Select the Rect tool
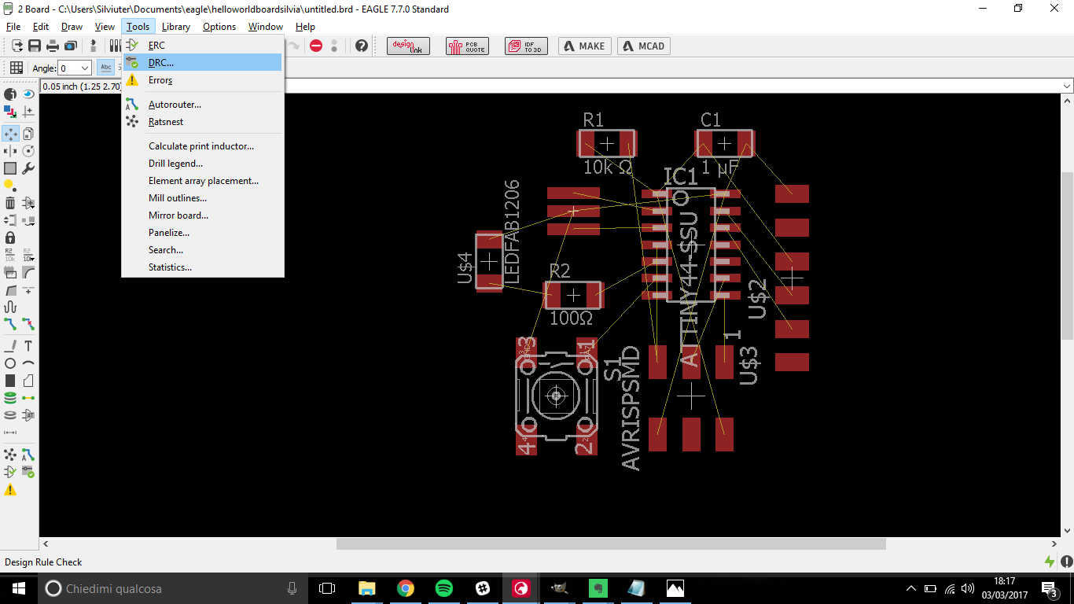 (10, 381)
